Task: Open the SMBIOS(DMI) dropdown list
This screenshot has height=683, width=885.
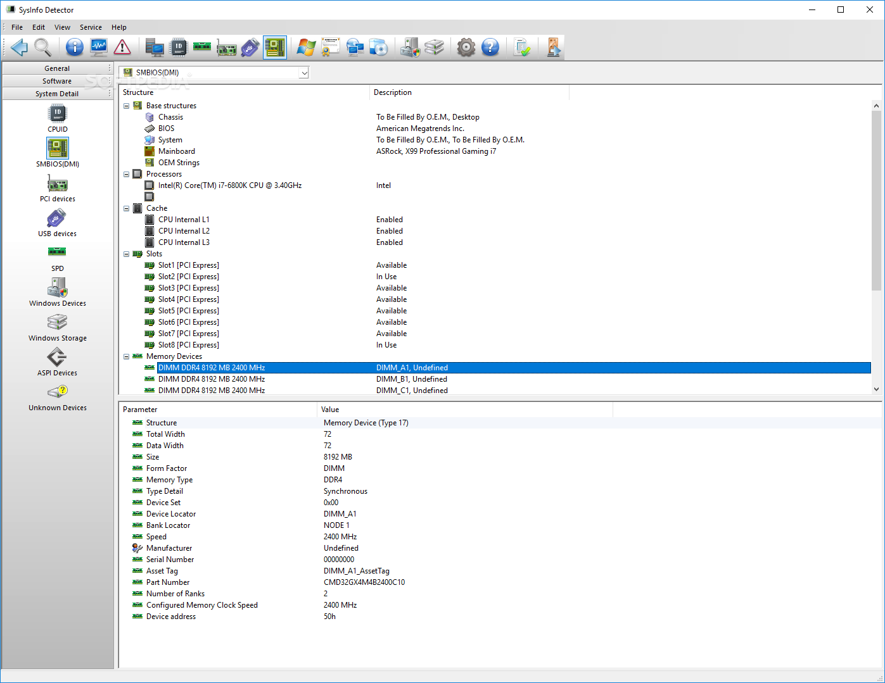Action: [304, 73]
